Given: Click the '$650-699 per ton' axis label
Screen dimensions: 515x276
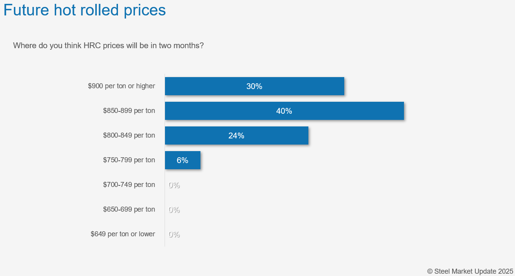Looking at the screenshot, I should 129,209.
